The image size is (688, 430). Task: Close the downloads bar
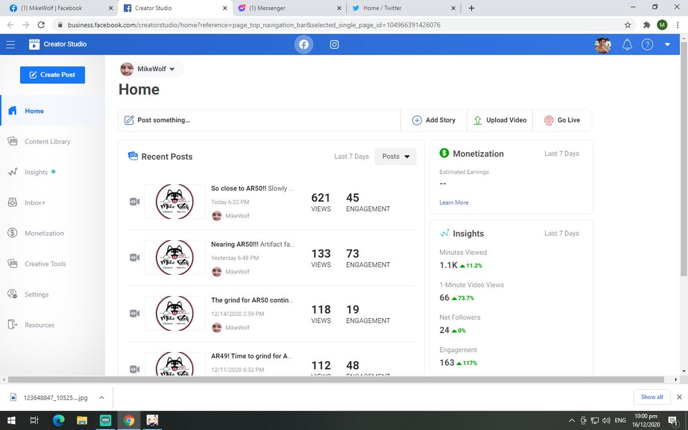[x=680, y=397]
